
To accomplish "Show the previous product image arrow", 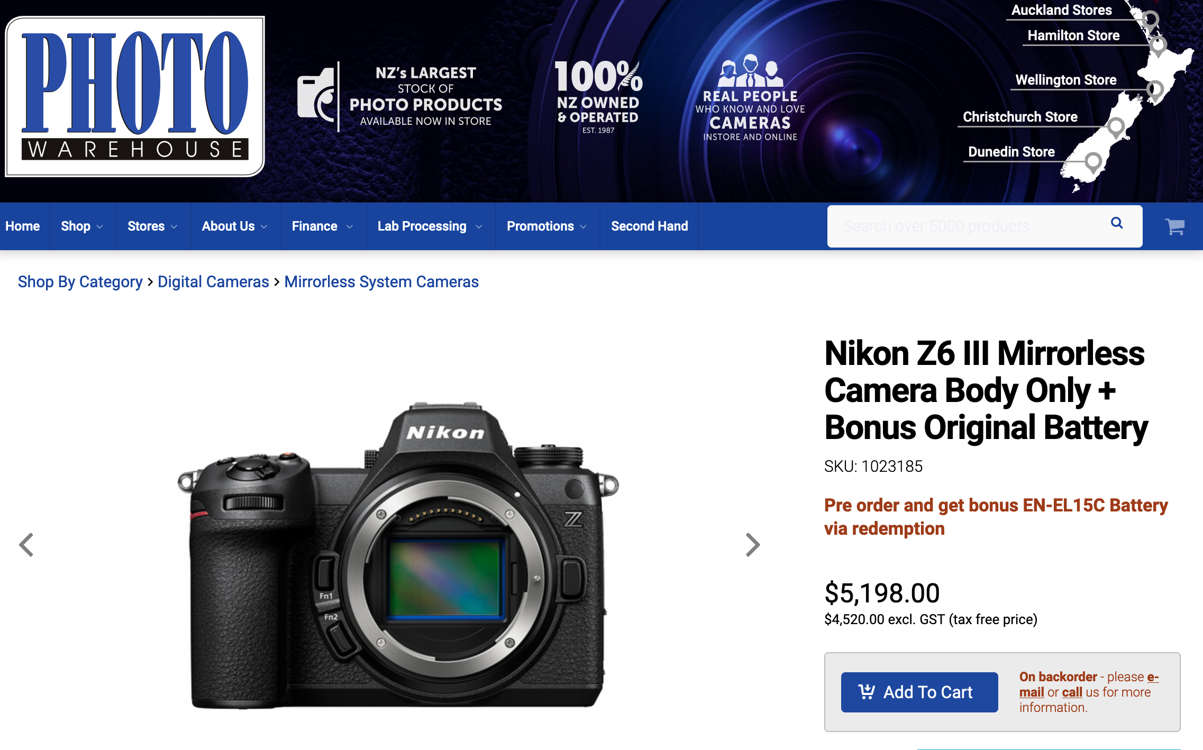I will pos(26,545).
